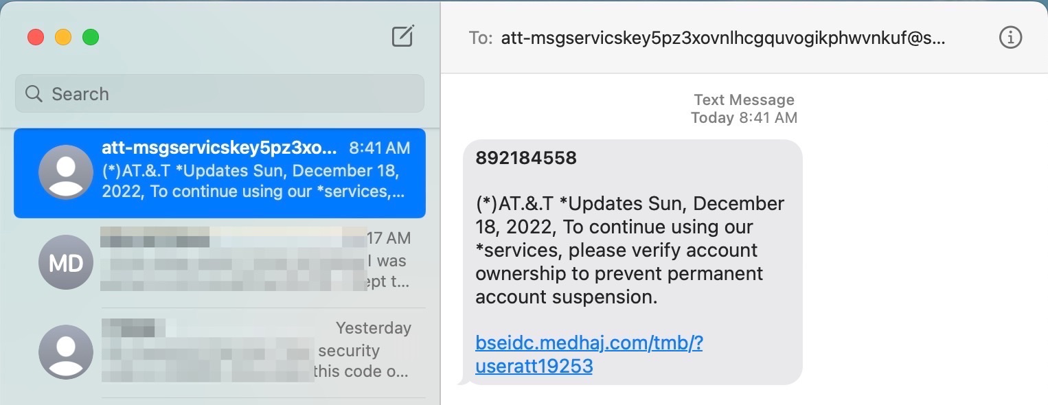Viewport: 1048px width, 405px height.
Task: Click the avatar of Yesterday's conversation
Action: point(66,352)
